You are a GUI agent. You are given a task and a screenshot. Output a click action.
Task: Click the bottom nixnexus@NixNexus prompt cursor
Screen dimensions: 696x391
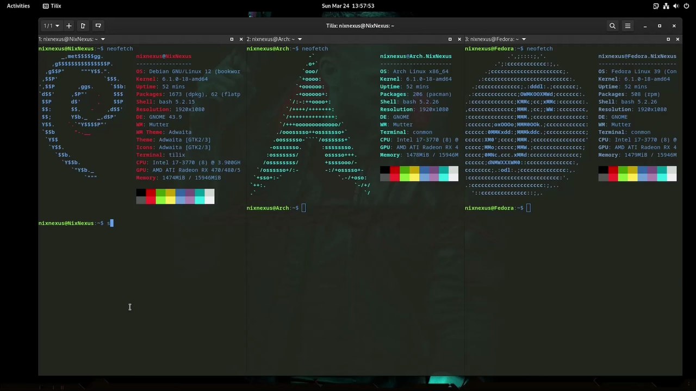coord(111,223)
